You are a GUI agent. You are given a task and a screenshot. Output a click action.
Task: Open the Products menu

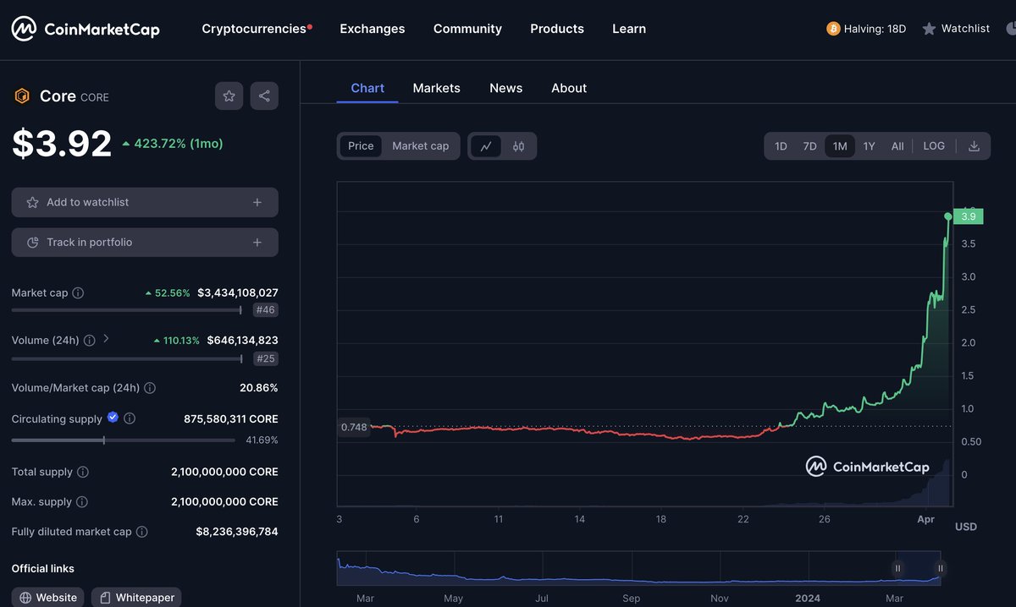pyautogui.click(x=557, y=29)
